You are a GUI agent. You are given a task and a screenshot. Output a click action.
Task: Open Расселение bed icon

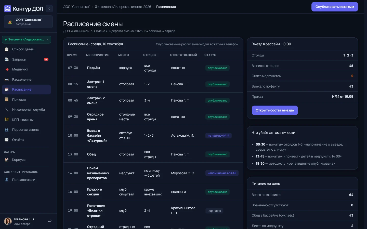tap(7, 79)
